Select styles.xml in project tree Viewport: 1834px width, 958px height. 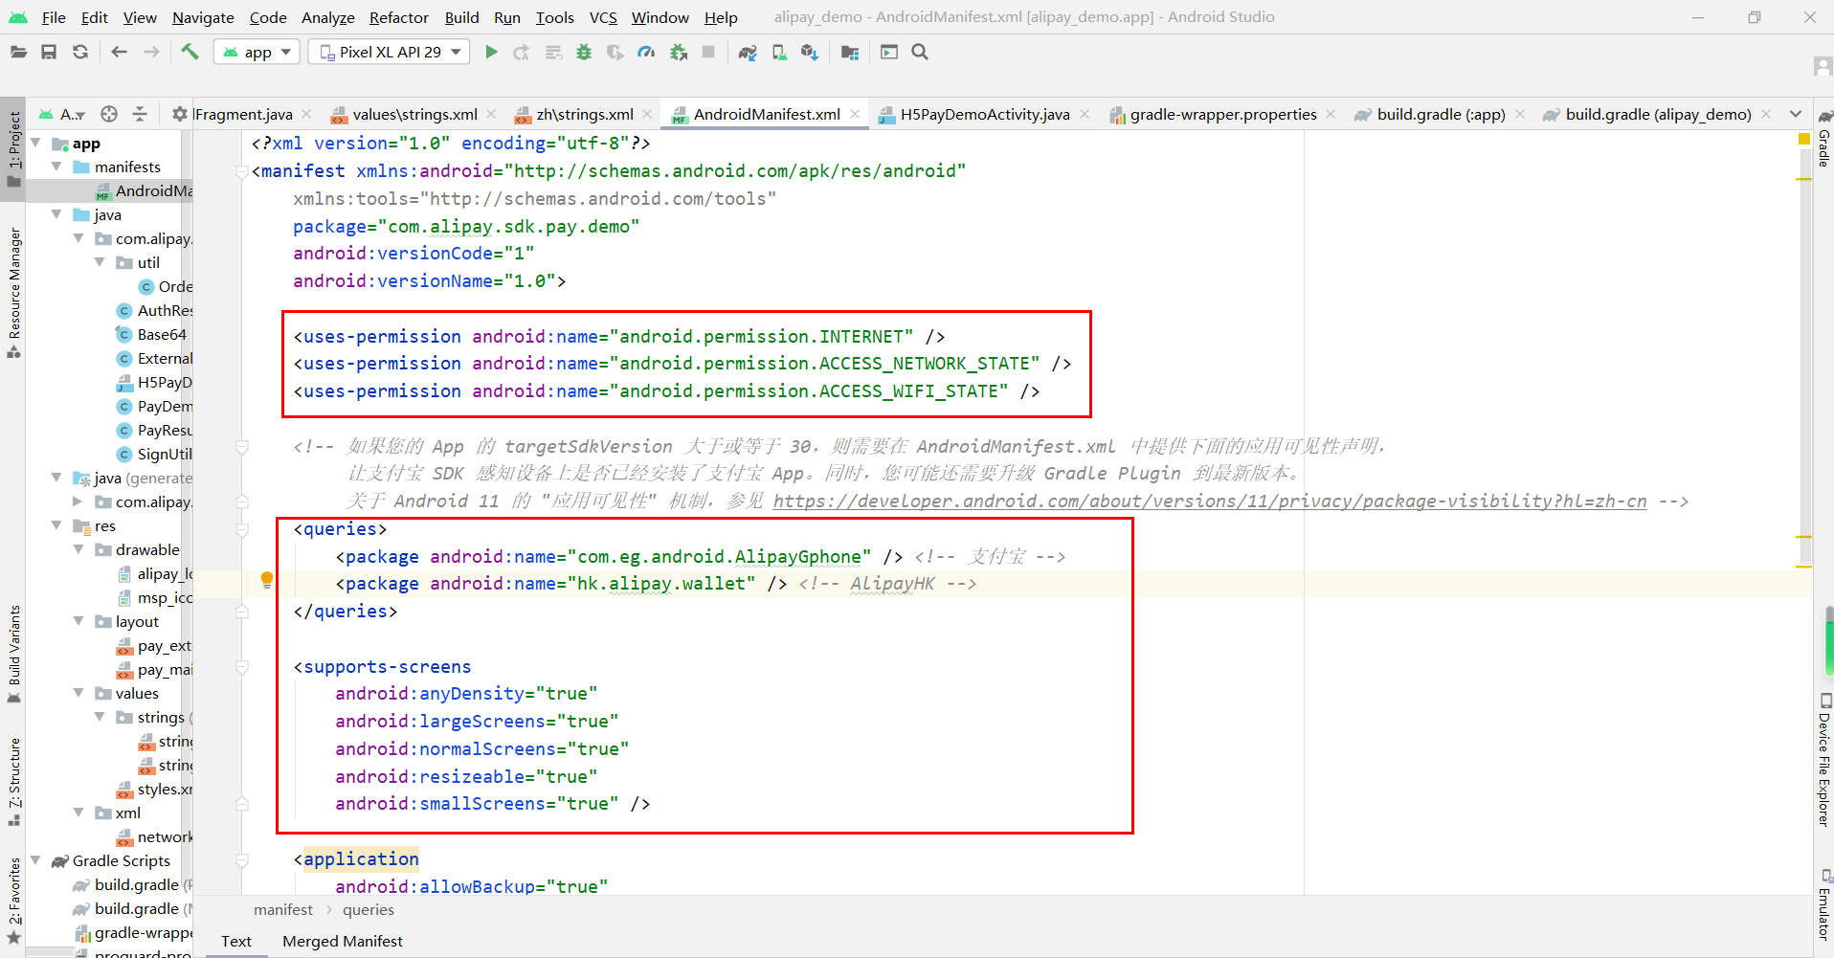(154, 790)
